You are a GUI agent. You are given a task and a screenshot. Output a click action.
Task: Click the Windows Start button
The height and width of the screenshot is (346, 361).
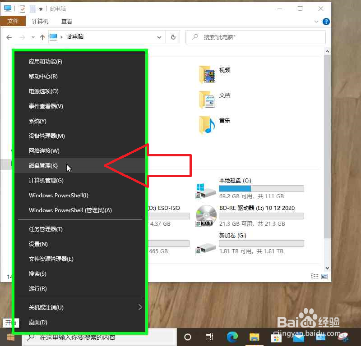[x=10, y=337]
